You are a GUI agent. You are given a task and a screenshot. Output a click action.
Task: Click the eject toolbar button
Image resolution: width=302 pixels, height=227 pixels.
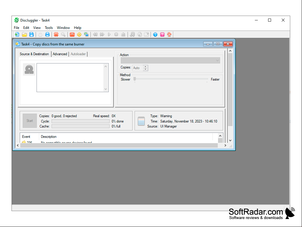[x=123, y=35]
